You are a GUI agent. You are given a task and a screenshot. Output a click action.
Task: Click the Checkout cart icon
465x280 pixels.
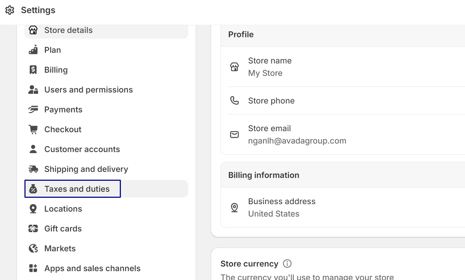33,129
